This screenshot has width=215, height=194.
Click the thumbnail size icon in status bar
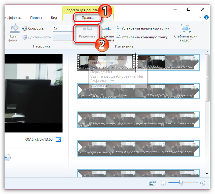(x=152, y=183)
